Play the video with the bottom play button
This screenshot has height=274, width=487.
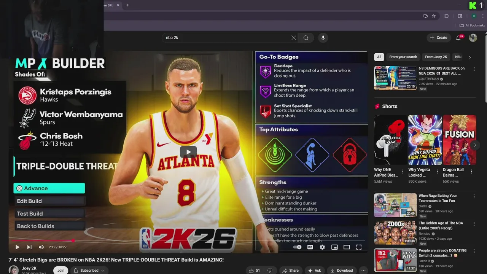point(17,247)
